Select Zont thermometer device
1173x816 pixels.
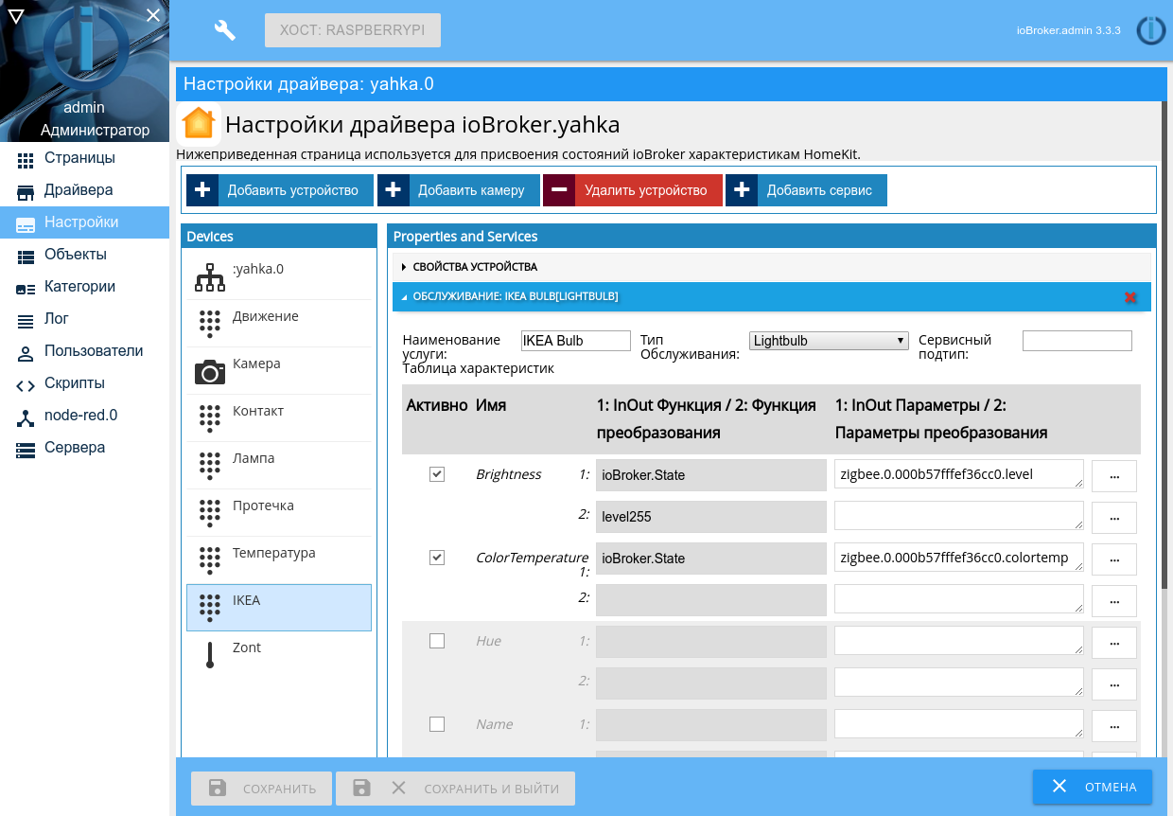pos(279,654)
